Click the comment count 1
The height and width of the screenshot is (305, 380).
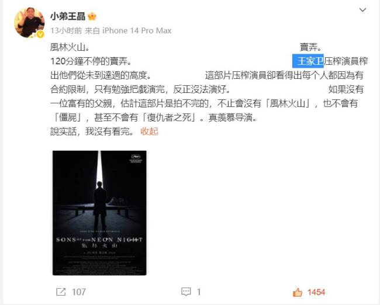point(199,292)
